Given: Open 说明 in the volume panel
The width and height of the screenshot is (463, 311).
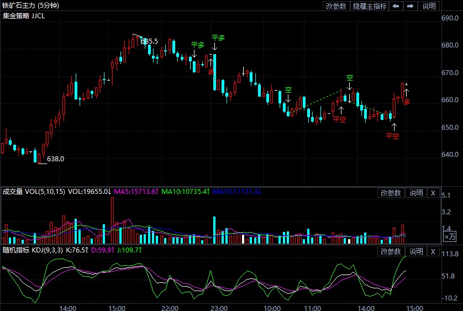Looking at the screenshot, I should tap(415, 193).
